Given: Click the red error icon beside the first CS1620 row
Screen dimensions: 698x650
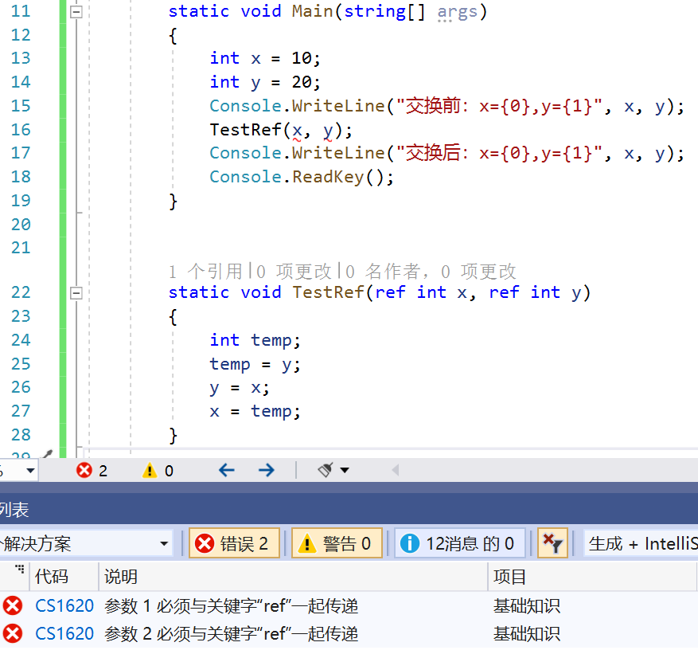Looking at the screenshot, I should pos(13,605).
